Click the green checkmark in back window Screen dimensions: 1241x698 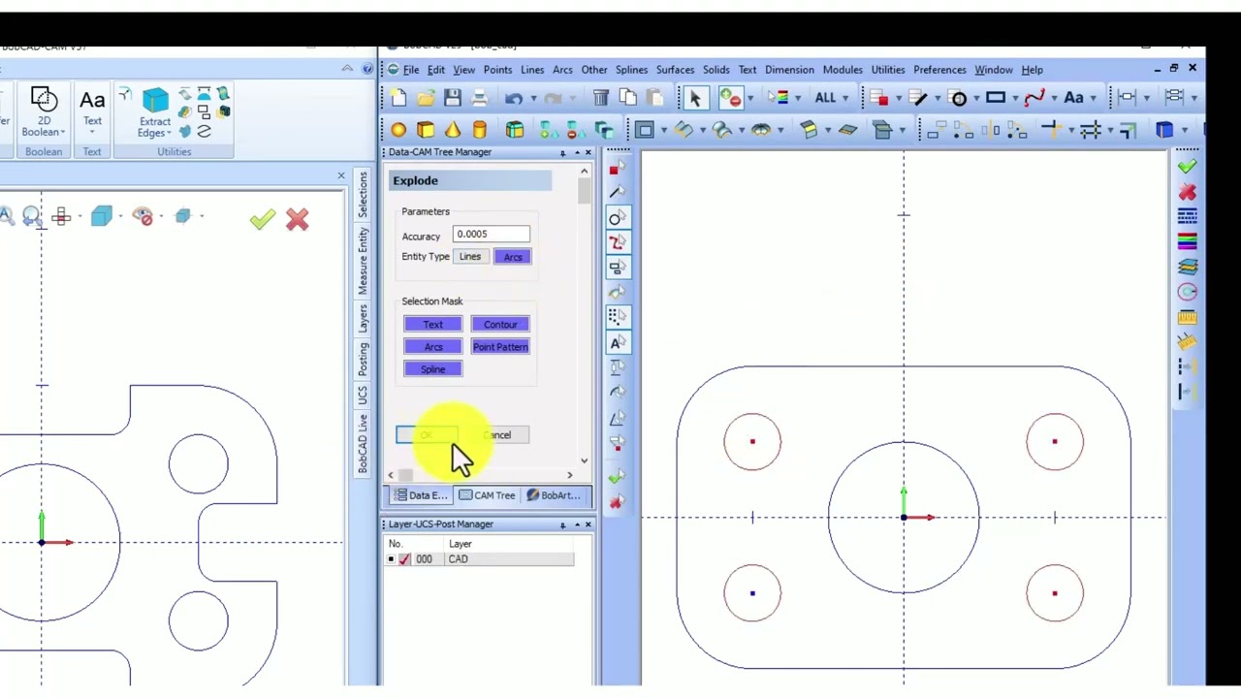262,219
